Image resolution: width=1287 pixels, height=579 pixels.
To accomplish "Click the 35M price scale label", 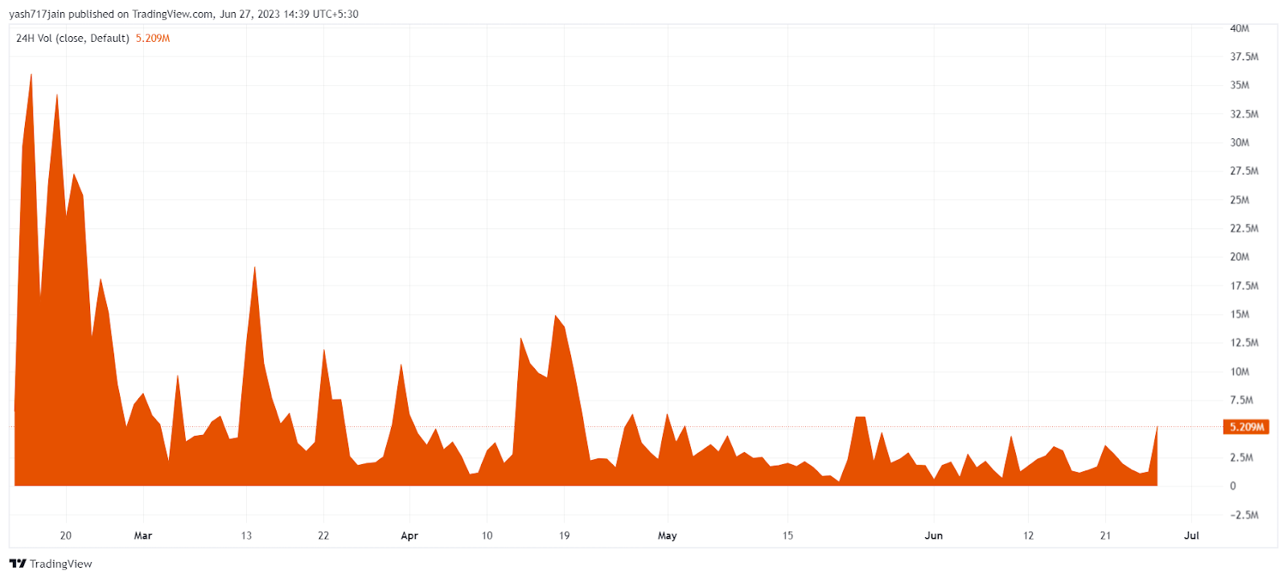I will tap(1240, 85).
